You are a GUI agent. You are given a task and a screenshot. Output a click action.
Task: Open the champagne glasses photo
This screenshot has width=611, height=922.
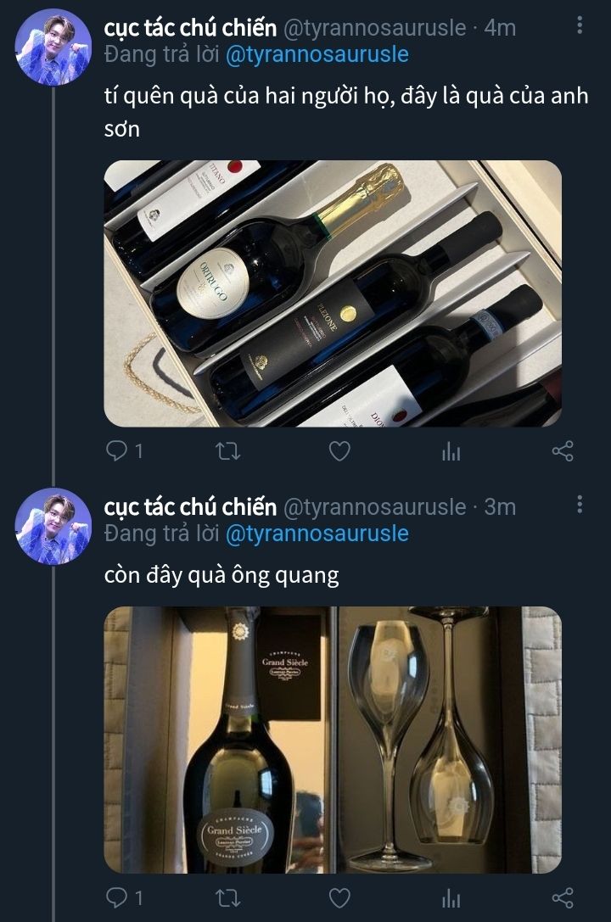449,740
